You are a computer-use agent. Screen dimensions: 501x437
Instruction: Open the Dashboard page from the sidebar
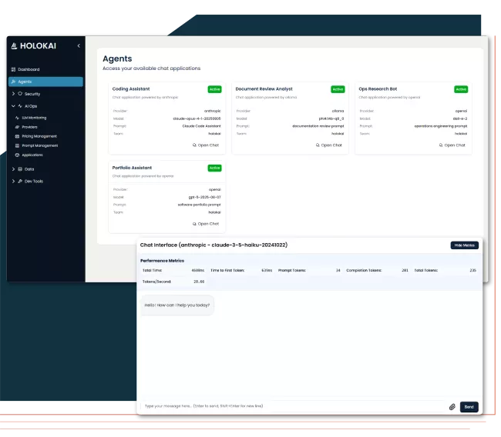29,69
